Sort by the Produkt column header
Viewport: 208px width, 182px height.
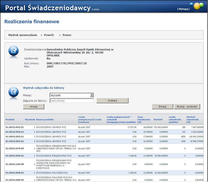pos(10,119)
